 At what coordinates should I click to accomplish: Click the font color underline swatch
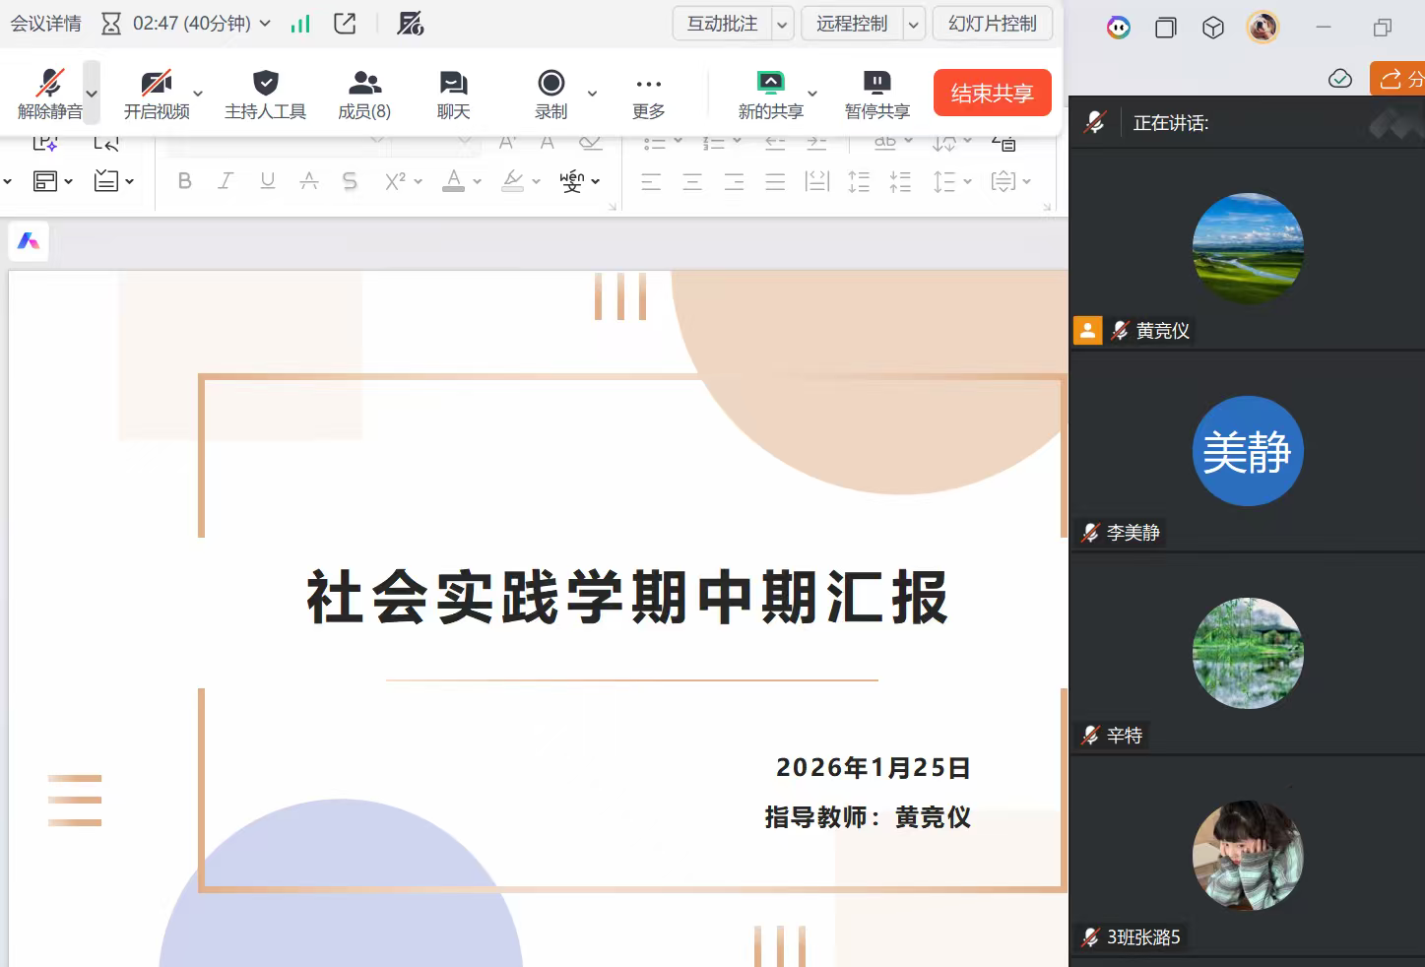(x=453, y=182)
